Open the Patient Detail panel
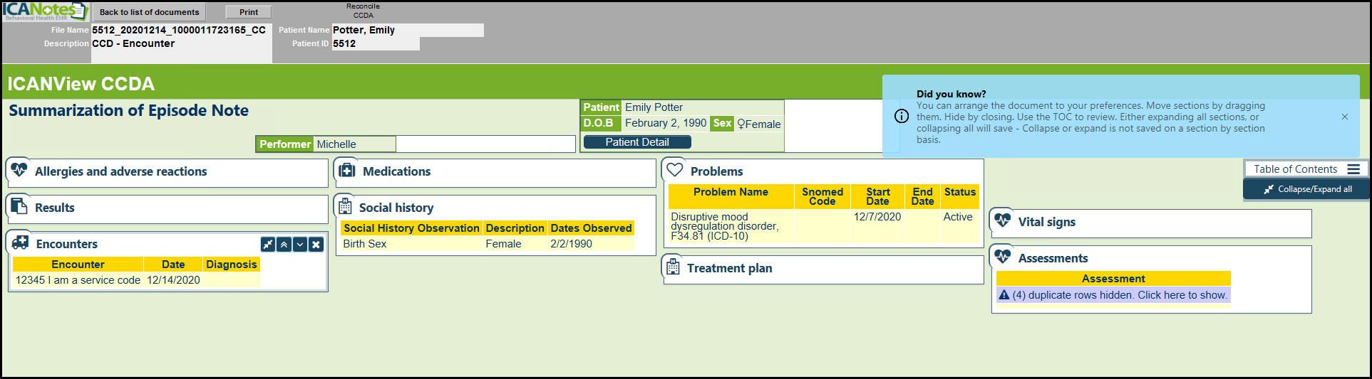Screen dimensions: 1372x379 [x=636, y=142]
